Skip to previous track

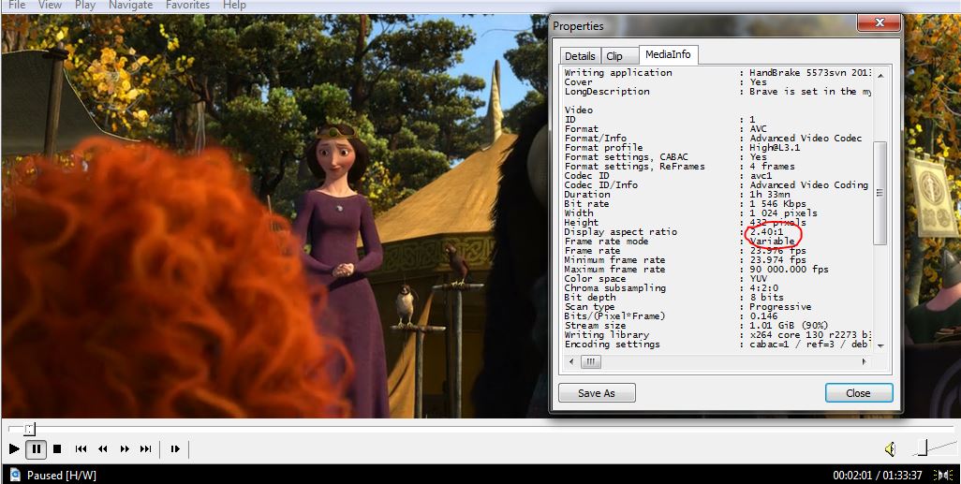pyautogui.click(x=81, y=449)
